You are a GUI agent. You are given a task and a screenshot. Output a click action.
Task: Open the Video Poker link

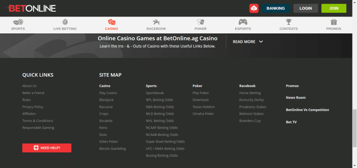tap(108, 142)
